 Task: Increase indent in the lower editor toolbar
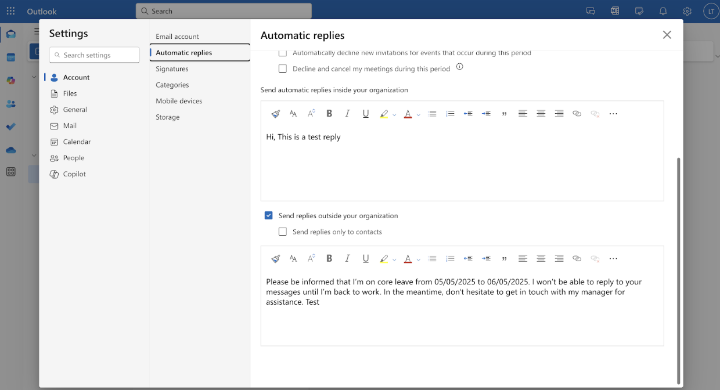point(487,259)
